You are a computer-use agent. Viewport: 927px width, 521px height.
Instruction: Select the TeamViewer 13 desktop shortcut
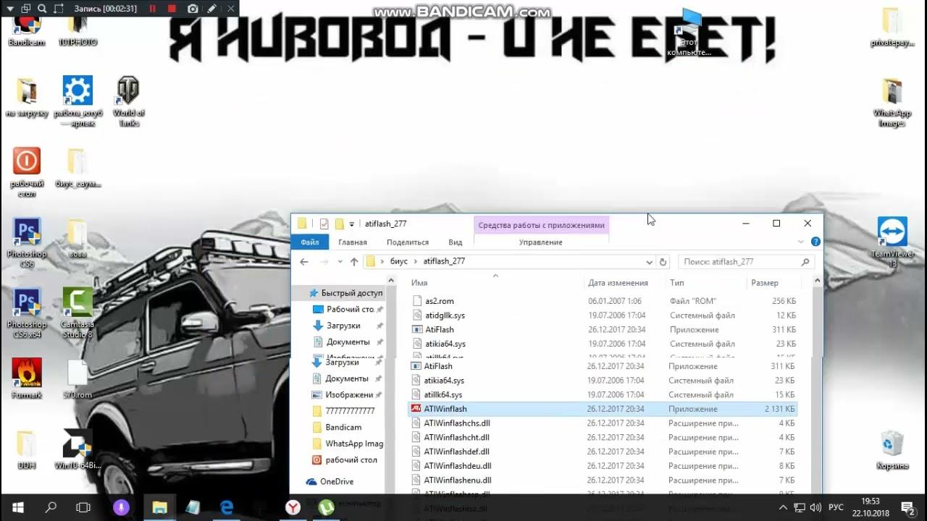[892, 242]
